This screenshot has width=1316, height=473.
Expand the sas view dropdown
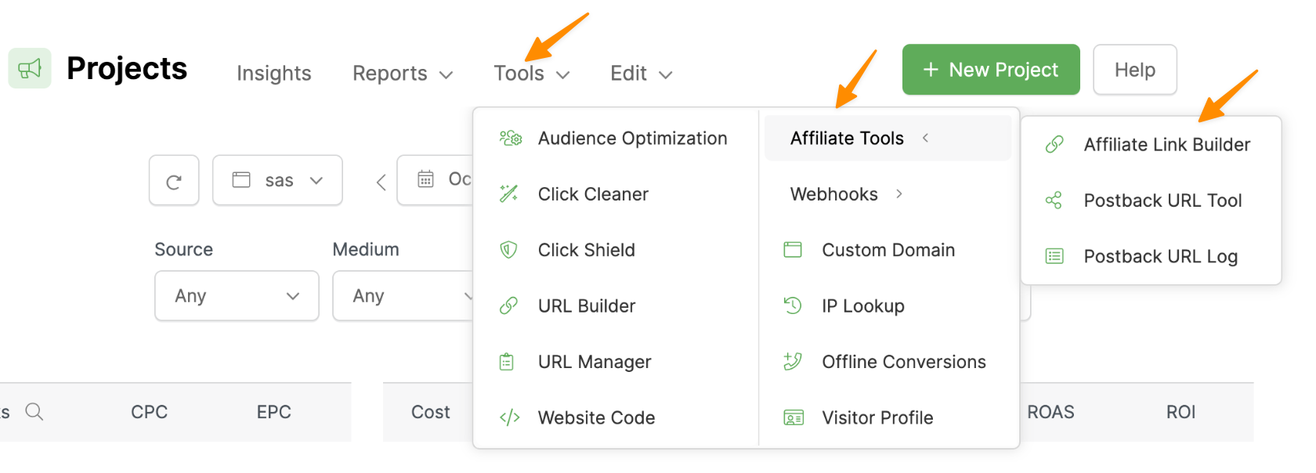point(277,181)
